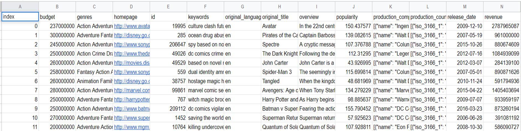Select the 'revenue' header cell

pos(502,17)
